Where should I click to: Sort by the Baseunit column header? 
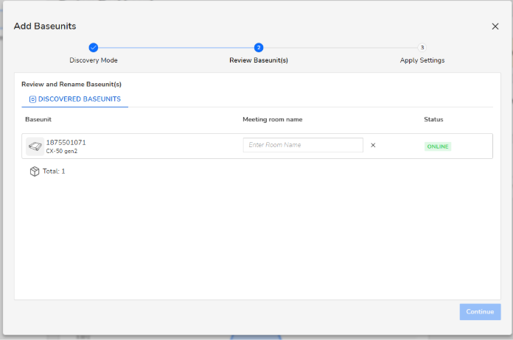pyautogui.click(x=38, y=119)
